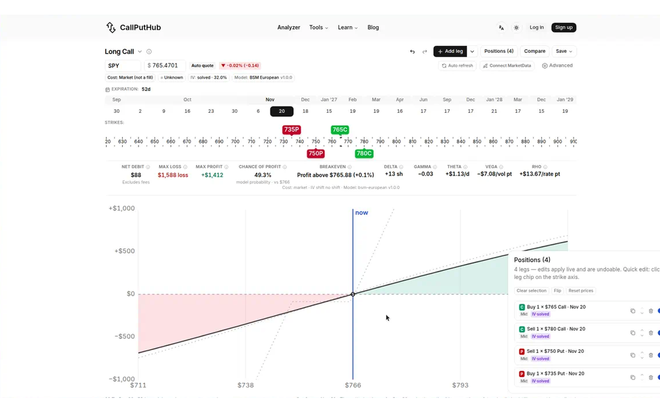Open the Save dropdown

564,51
